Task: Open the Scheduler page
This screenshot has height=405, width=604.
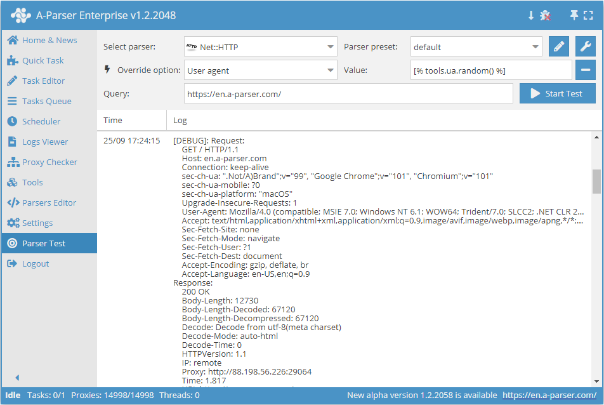Action: click(x=41, y=121)
